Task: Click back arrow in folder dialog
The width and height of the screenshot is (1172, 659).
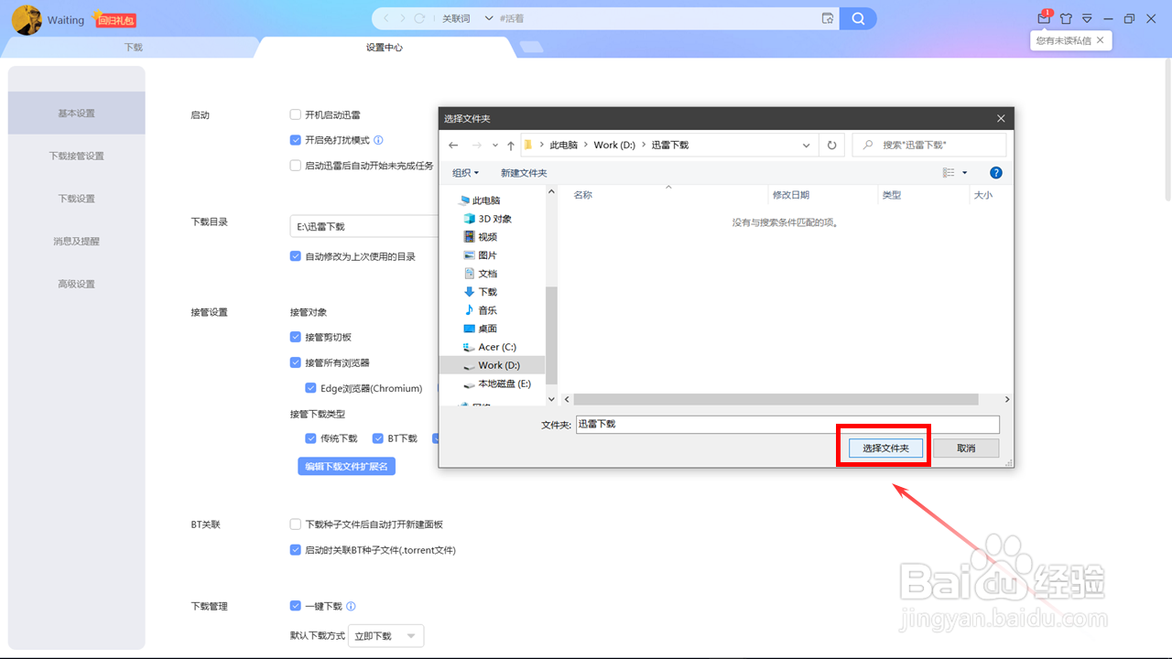Action: 453,145
